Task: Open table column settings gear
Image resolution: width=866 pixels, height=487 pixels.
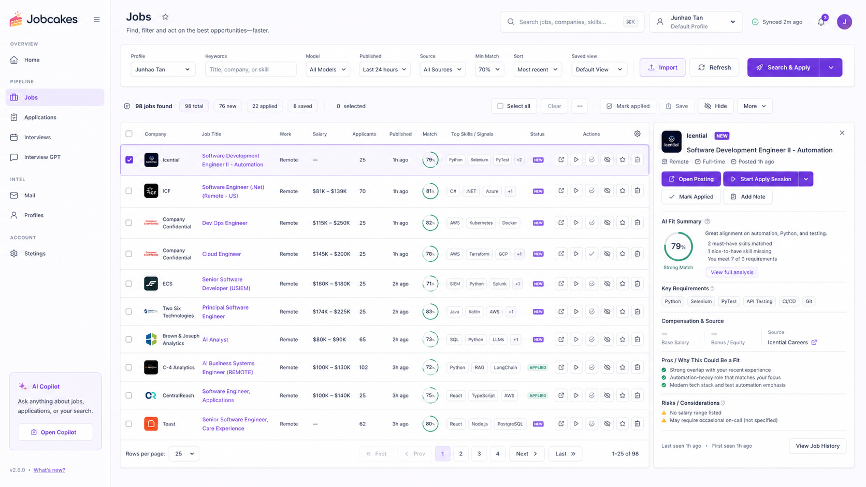Action: (x=638, y=134)
